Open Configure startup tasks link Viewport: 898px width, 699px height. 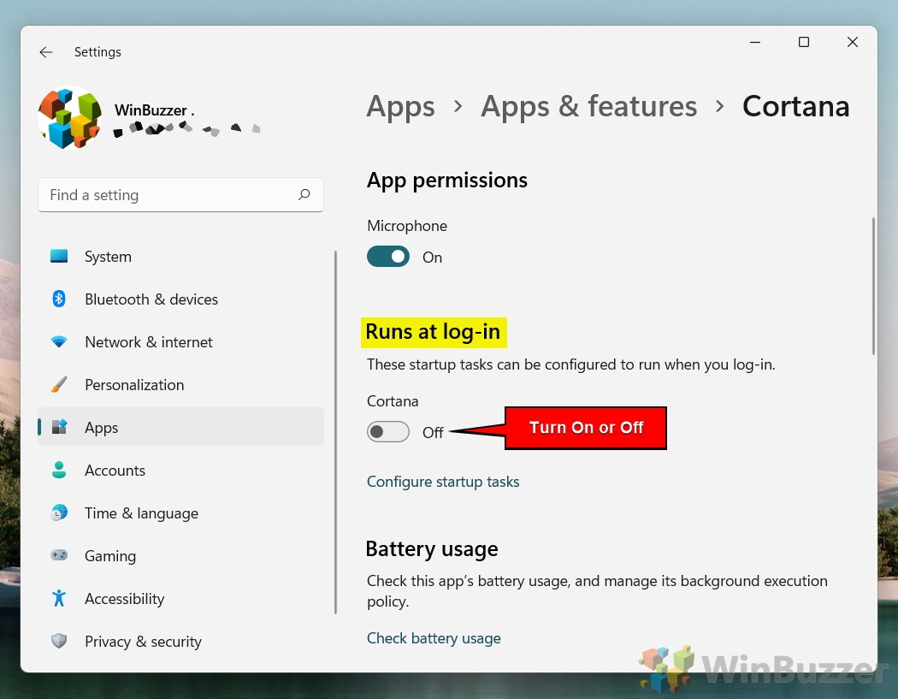tap(443, 482)
